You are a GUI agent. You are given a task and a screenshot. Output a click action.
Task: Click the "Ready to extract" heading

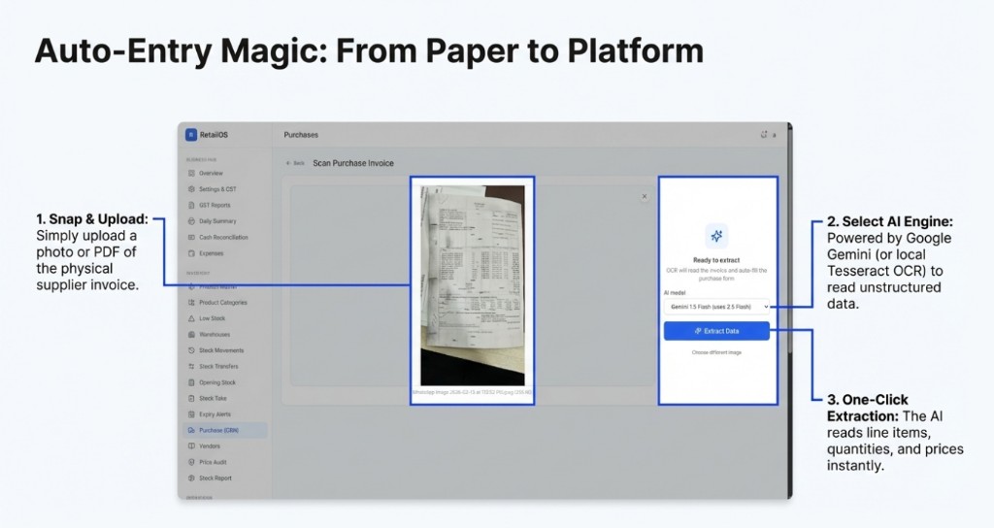(716, 260)
